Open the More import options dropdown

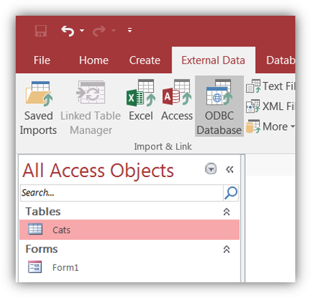coord(271,126)
